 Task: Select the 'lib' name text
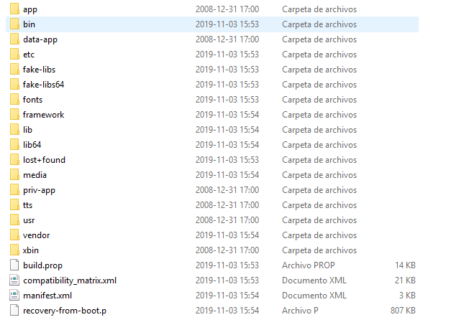27,130
